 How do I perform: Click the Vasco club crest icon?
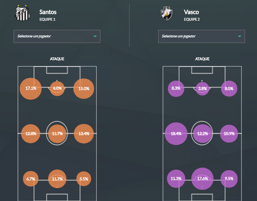(166, 14)
